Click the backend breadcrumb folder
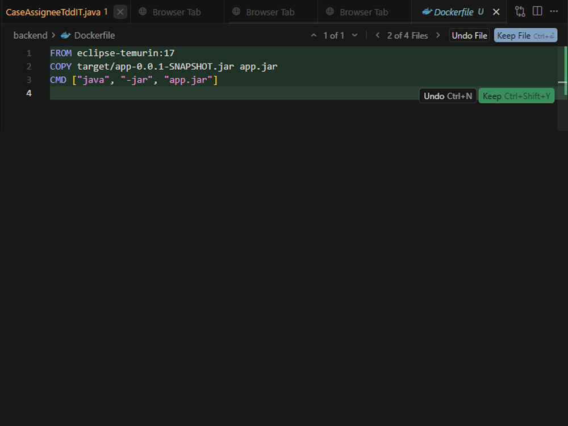Viewport: 568px width, 426px height. (x=31, y=35)
